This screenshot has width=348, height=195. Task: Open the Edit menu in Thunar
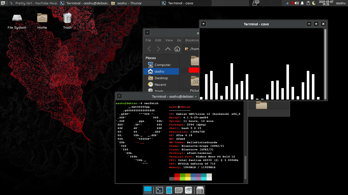158,40
